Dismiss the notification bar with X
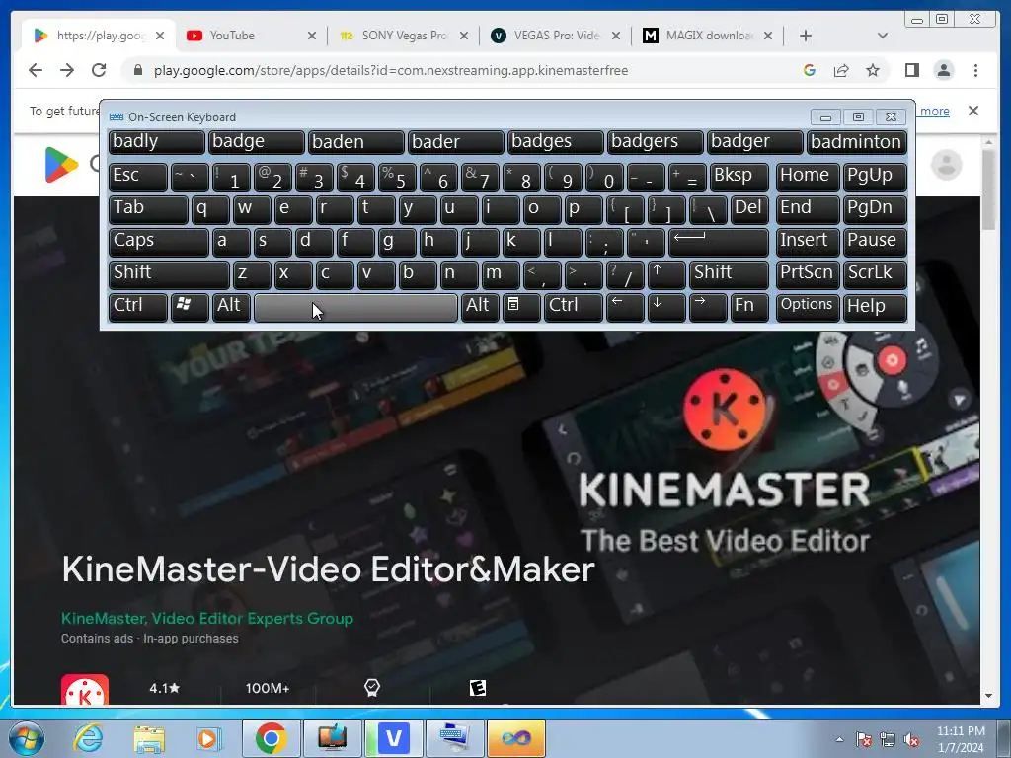The image size is (1011, 758). [x=973, y=111]
